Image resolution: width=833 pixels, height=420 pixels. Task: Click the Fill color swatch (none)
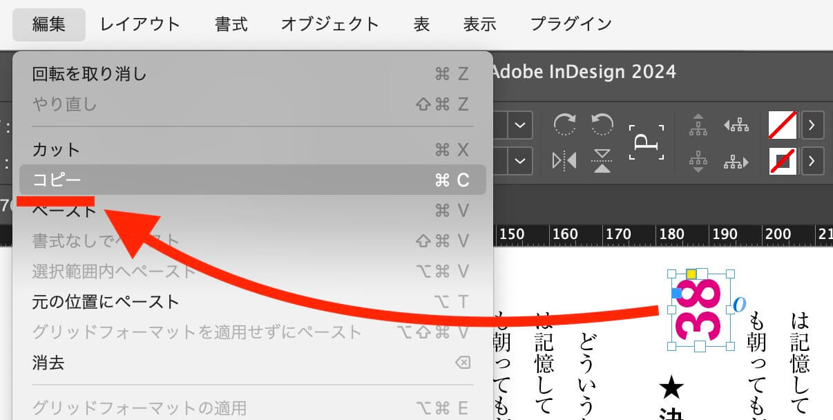[783, 126]
